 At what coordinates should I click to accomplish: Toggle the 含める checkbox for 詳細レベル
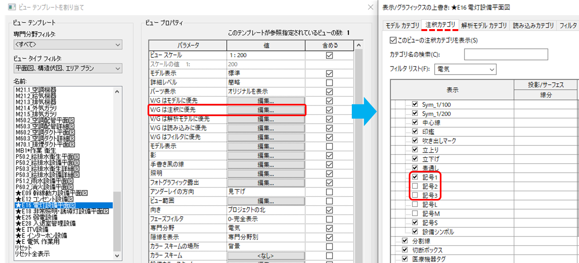[329, 82]
